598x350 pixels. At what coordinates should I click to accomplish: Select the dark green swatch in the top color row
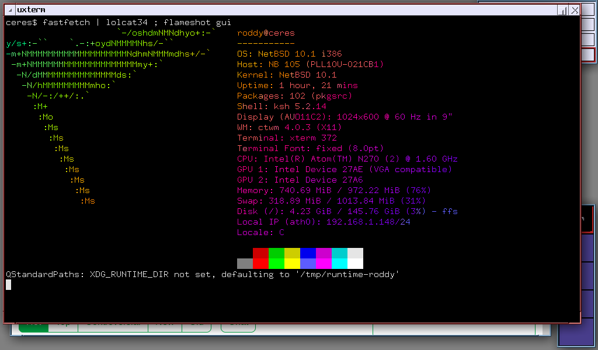pos(276,253)
